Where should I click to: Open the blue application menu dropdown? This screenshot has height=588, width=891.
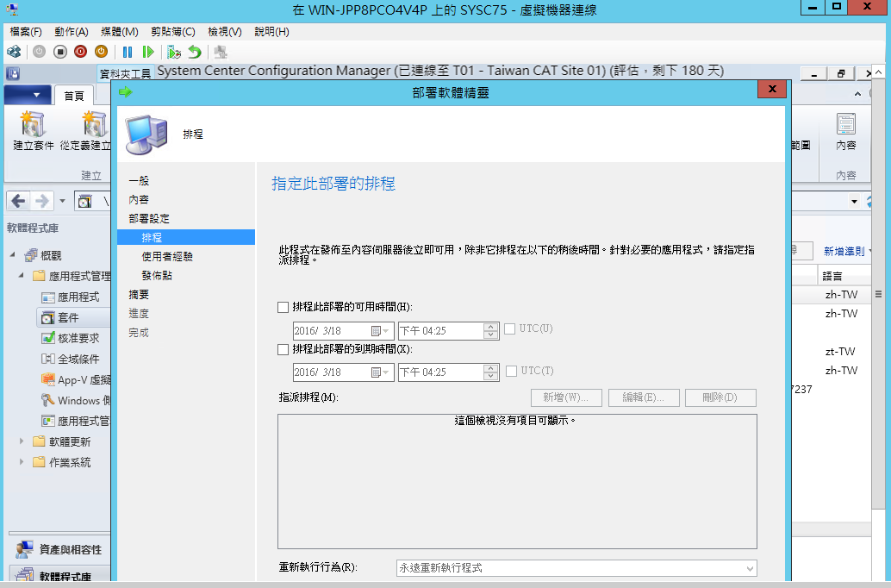(x=28, y=95)
